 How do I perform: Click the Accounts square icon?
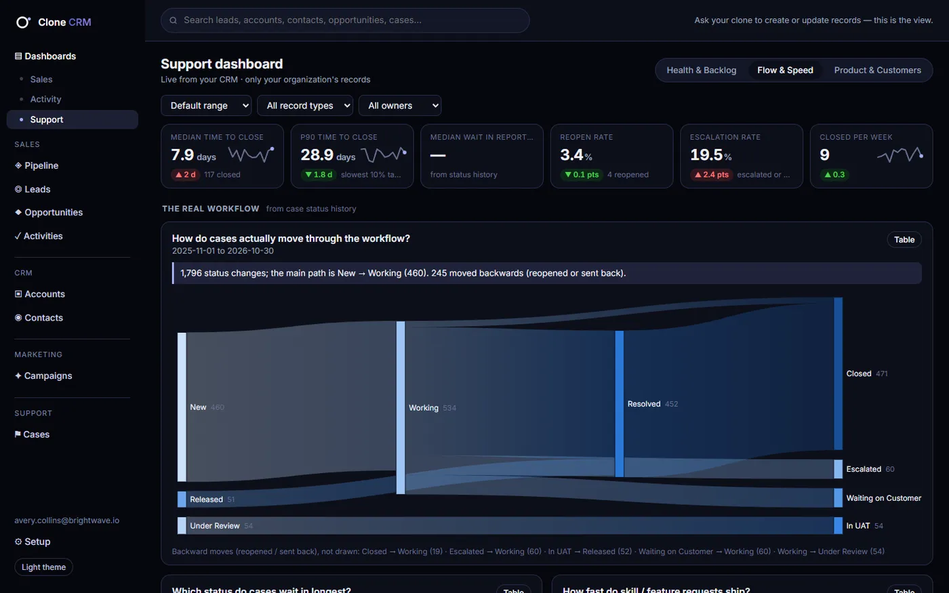point(18,294)
